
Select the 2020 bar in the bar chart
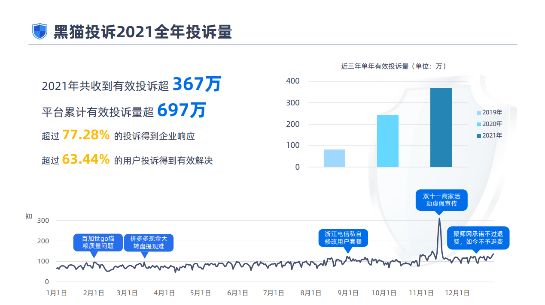pyautogui.click(x=387, y=141)
